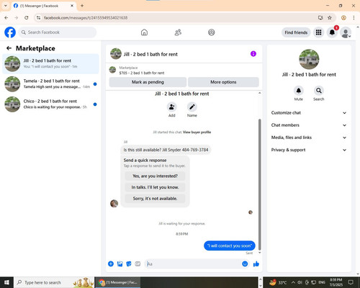Open the Friends icon in top navigation

pos(178,32)
